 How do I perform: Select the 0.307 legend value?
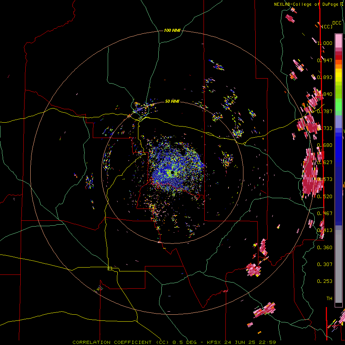click(x=325, y=264)
